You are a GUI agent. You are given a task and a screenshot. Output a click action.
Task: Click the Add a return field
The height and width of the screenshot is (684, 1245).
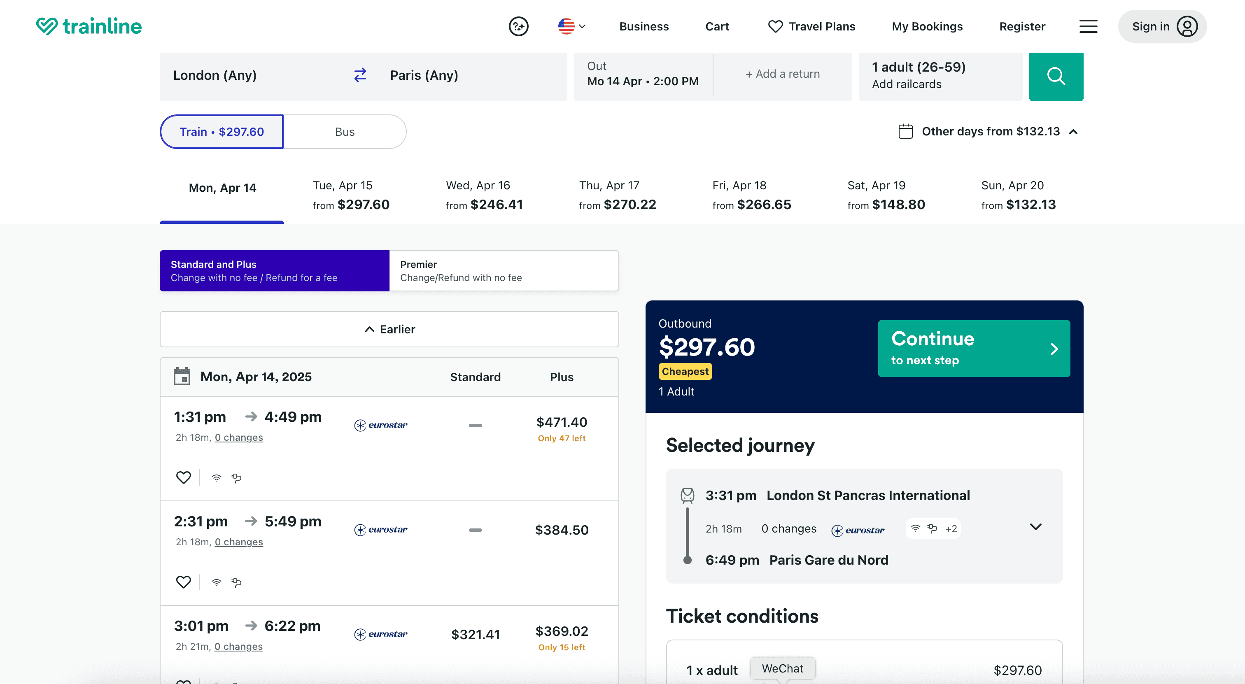(783, 74)
